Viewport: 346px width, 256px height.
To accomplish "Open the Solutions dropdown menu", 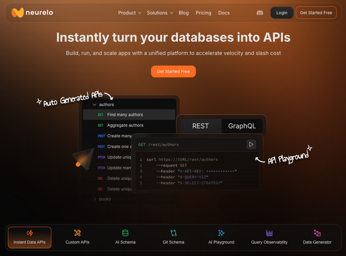I will (160, 13).
